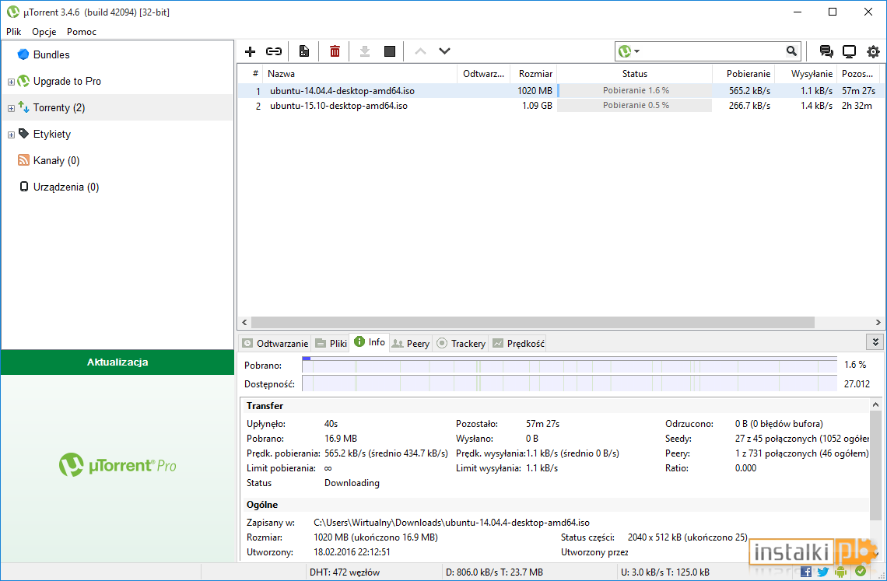The width and height of the screenshot is (887, 581).
Task: Click the U: 3.0 kB/s upload status
Action: pos(665,572)
